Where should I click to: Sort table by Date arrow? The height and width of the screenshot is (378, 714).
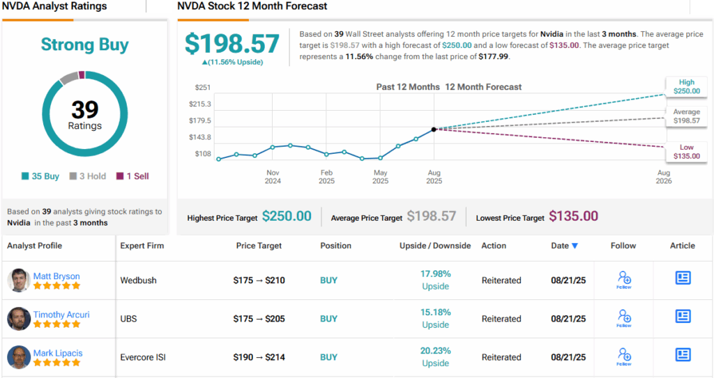click(575, 246)
